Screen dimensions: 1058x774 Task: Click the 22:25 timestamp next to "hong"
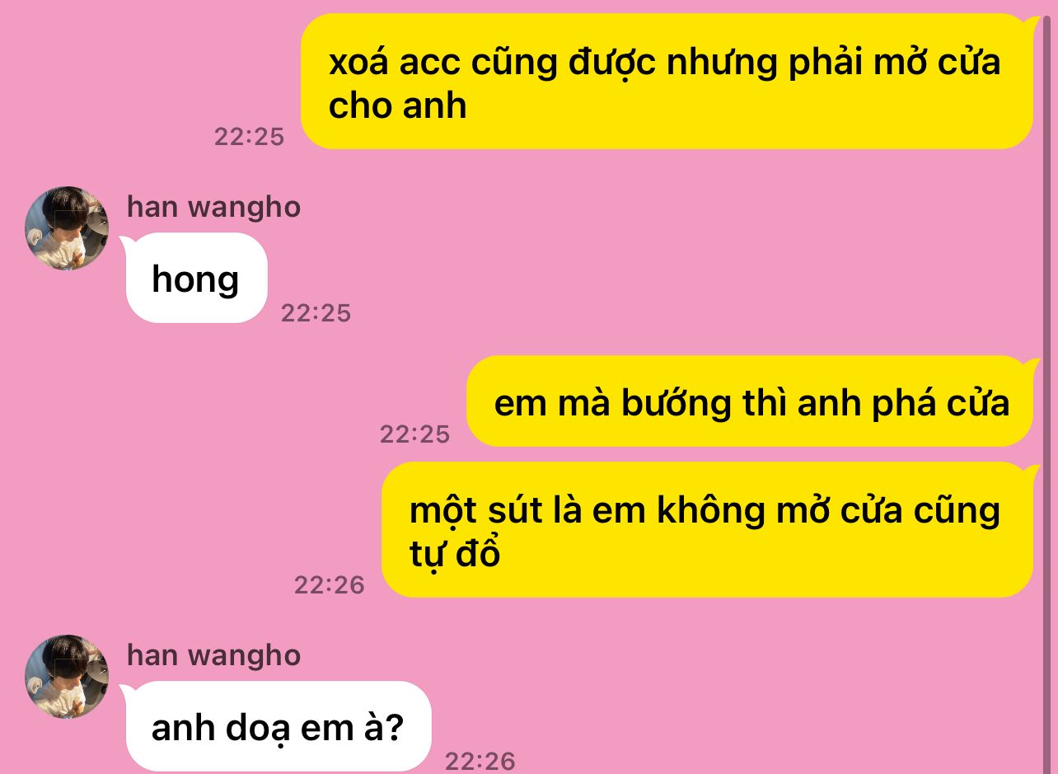click(316, 313)
